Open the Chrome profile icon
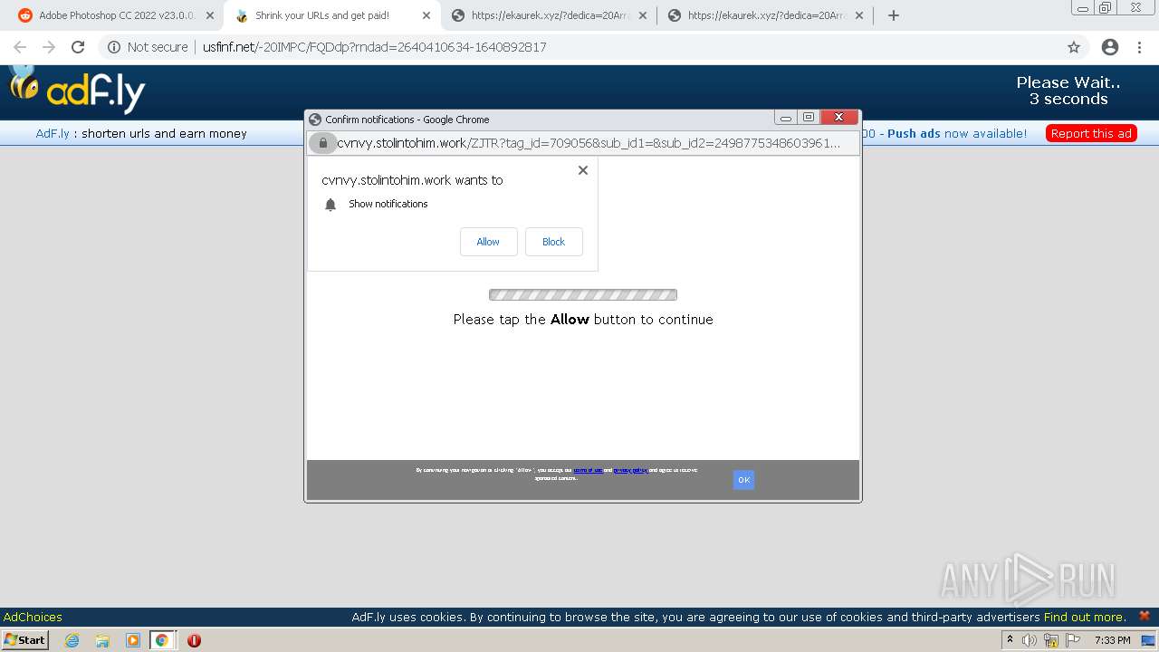This screenshot has width=1159, height=652. click(x=1110, y=47)
